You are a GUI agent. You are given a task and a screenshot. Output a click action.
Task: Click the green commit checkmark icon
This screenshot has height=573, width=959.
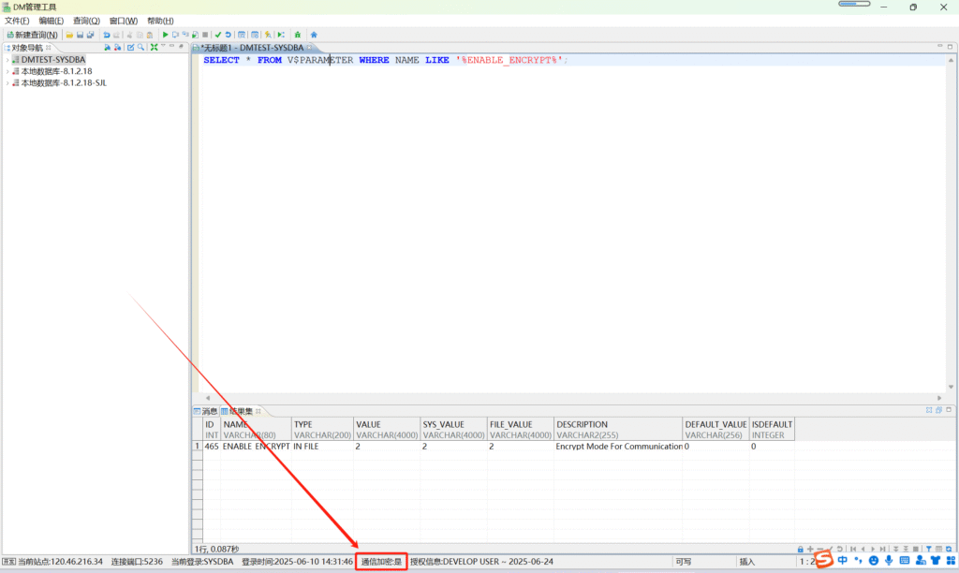218,35
